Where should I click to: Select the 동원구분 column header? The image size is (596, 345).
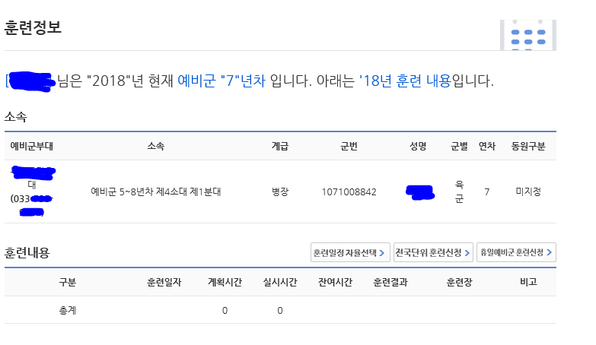(x=528, y=146)
